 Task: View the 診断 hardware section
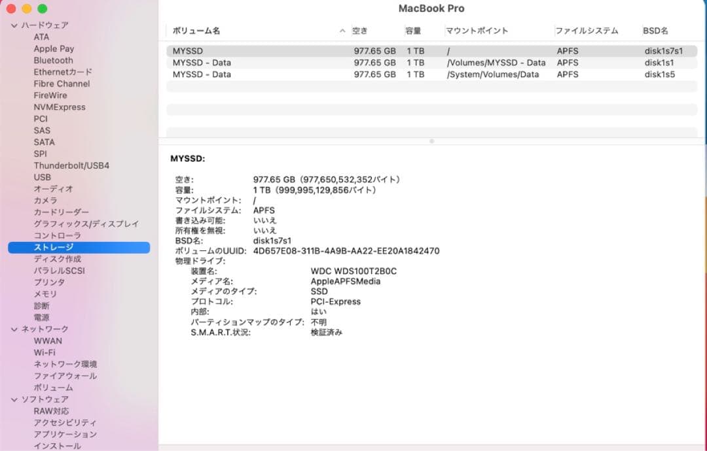(42, 305)
